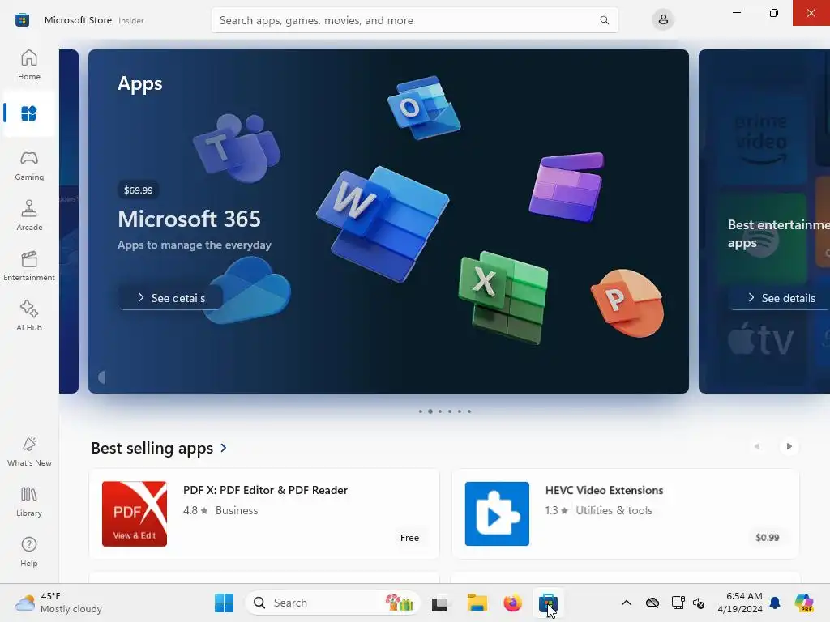
Task: Click the Insider label next to title
Action: click(131, 20)
